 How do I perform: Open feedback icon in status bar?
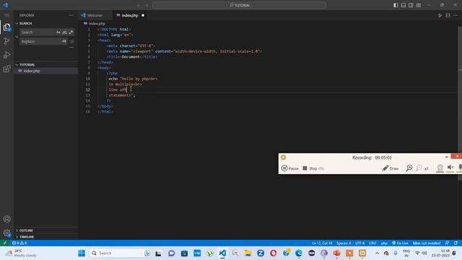pyautogui.click(x=448, y=243)
